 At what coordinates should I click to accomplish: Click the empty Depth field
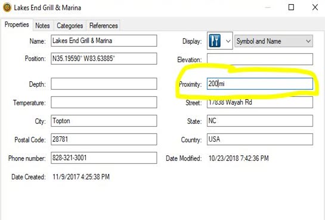(x=104, y=84)
